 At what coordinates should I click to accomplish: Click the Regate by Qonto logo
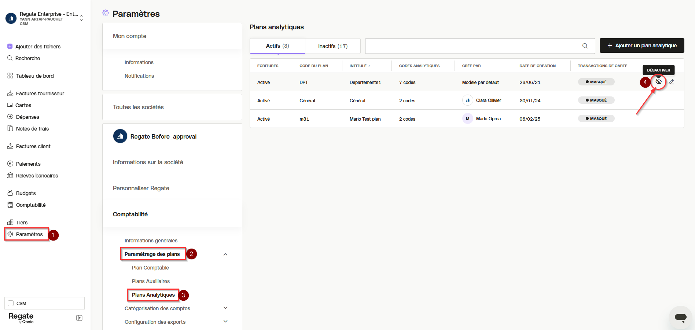[21, 318]
